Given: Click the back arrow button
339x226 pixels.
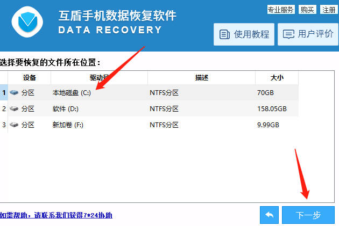Looking at the screenshot, I should pos(269,215).
